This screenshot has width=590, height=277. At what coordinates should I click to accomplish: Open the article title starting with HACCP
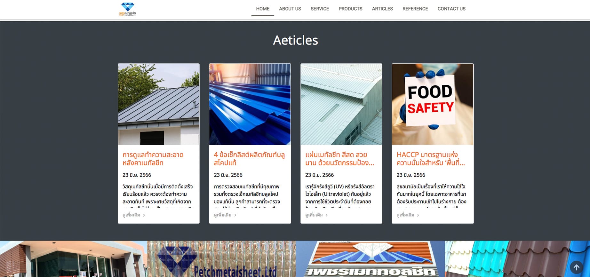click(x=431, y=159)
